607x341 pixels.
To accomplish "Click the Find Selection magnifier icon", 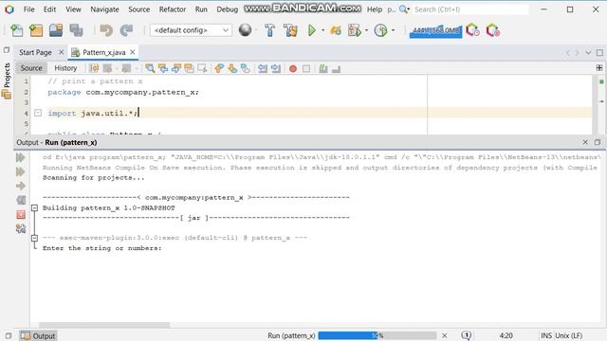I will [x=150, y=68].
